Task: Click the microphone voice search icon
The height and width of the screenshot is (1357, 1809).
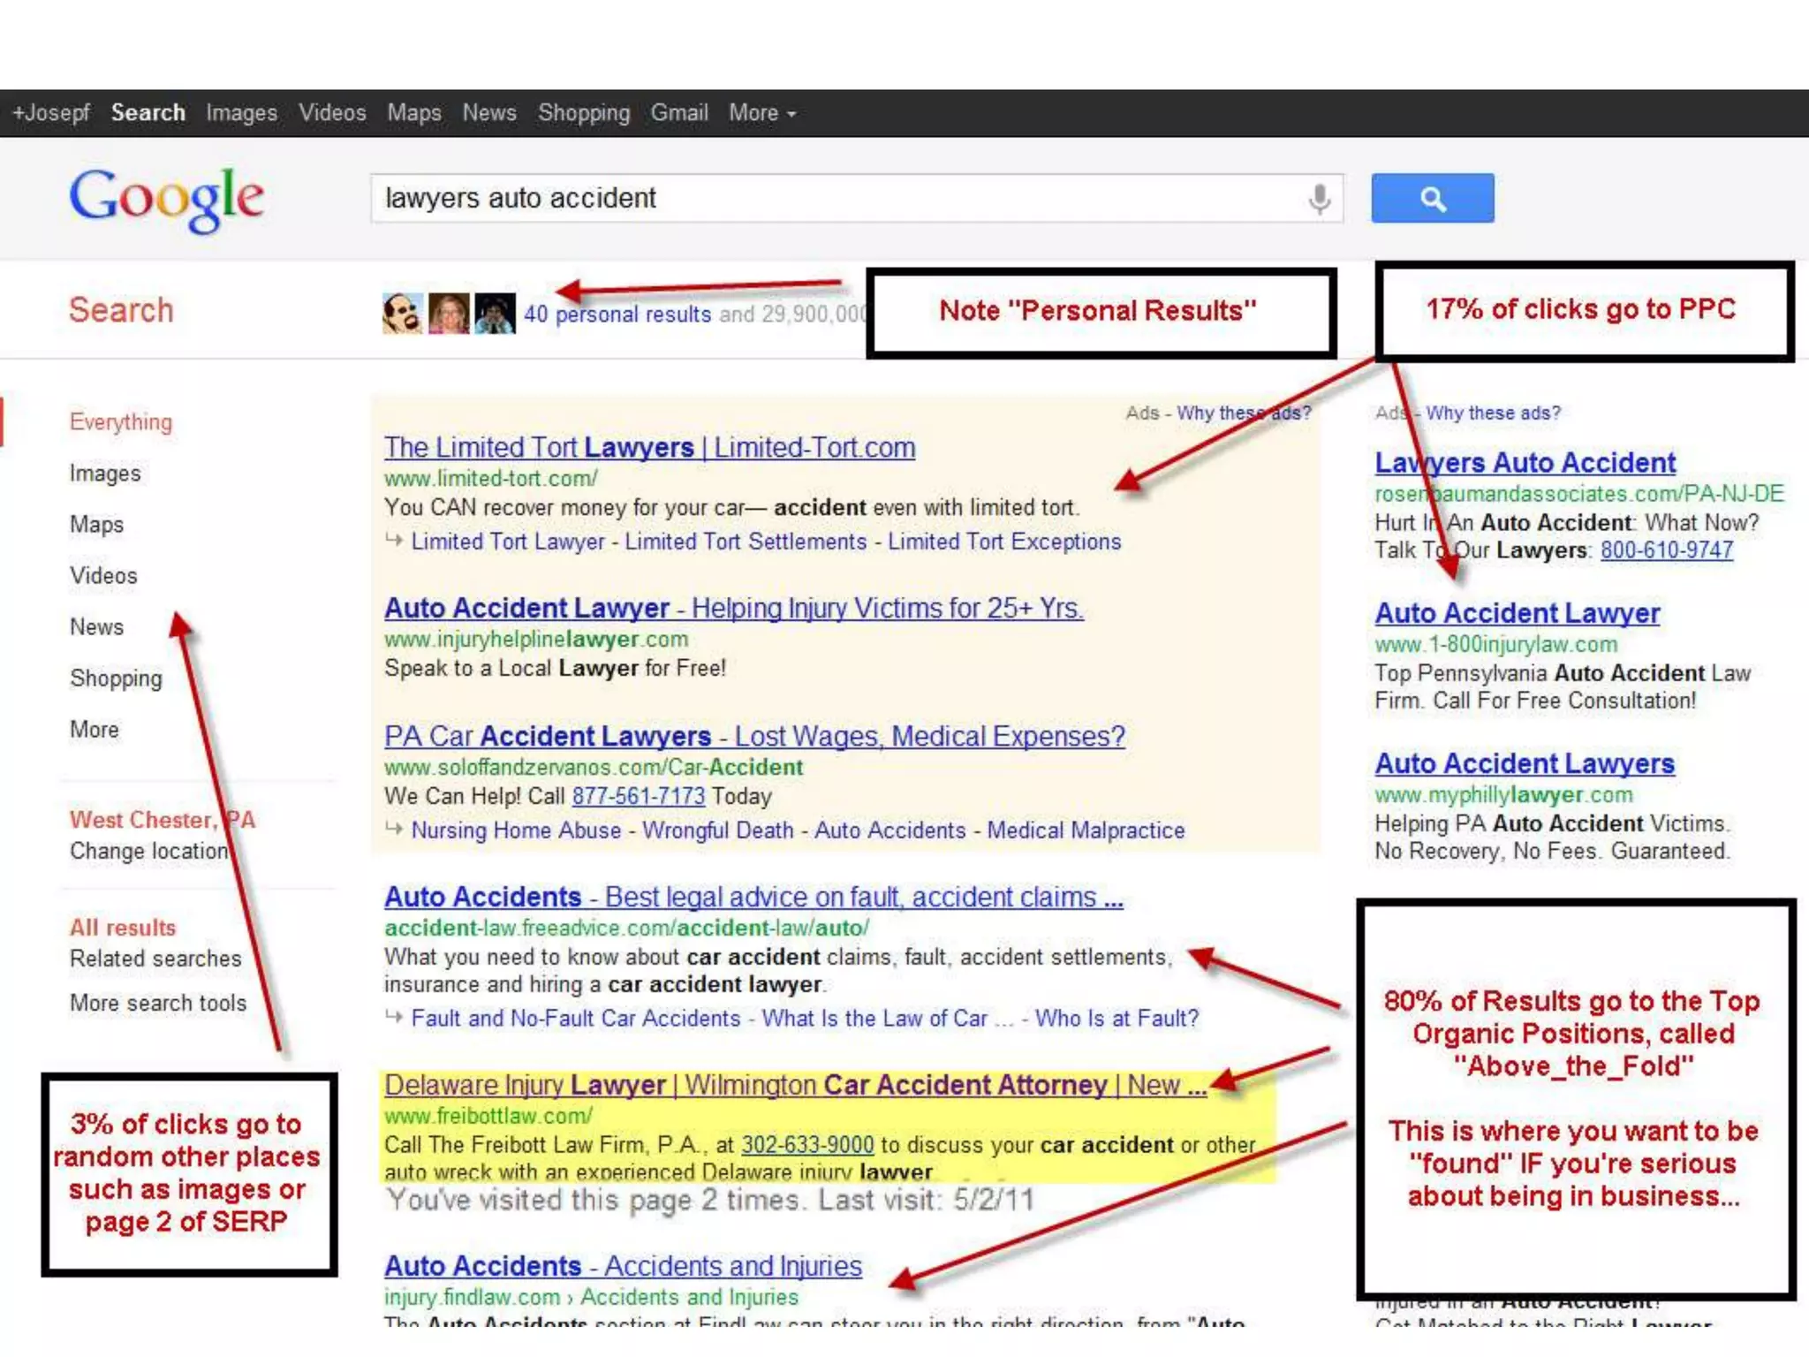Action: (x=1319, y=199)
